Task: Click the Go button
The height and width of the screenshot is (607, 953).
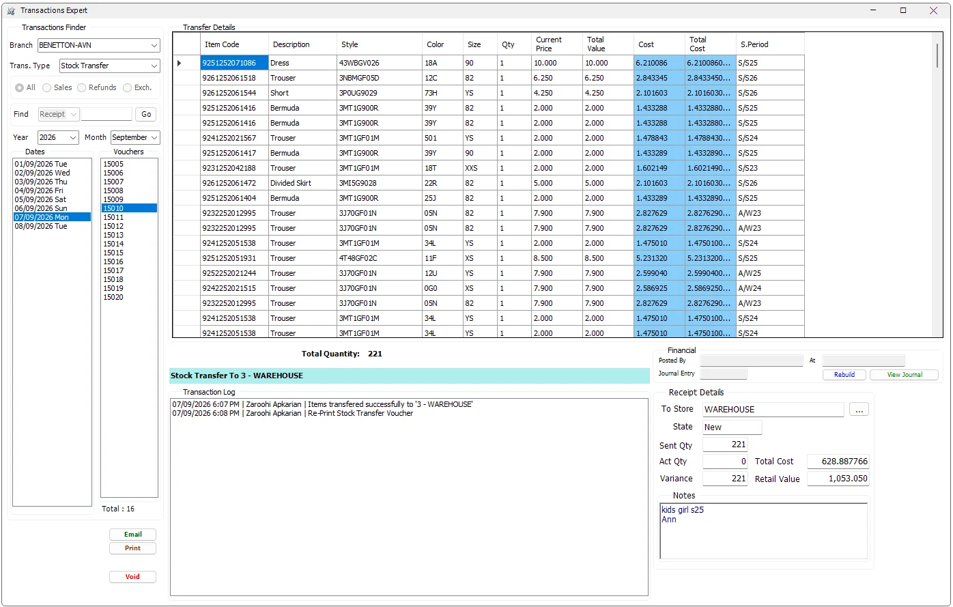Action: point(146,114)
